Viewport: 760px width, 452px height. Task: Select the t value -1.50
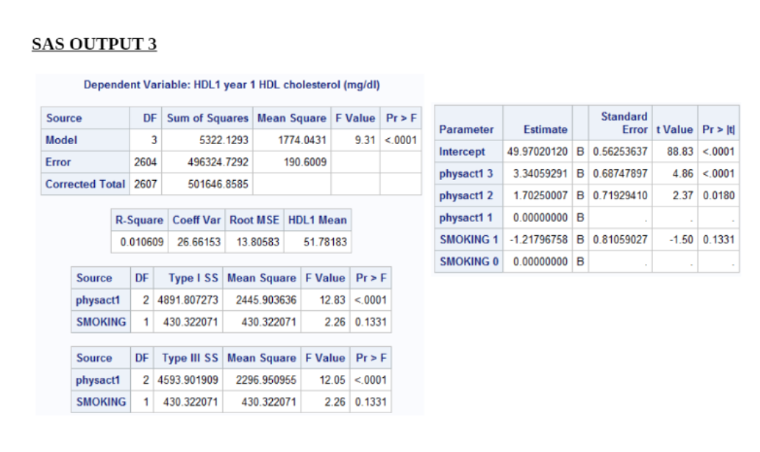pos(682,240)
